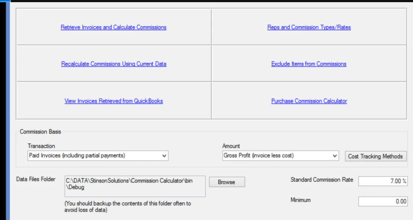Viewport: 413px width, 220px height.
Task: Click the Amount label above the dropdown
Action: pyautogui.click(x=231, y=146)
